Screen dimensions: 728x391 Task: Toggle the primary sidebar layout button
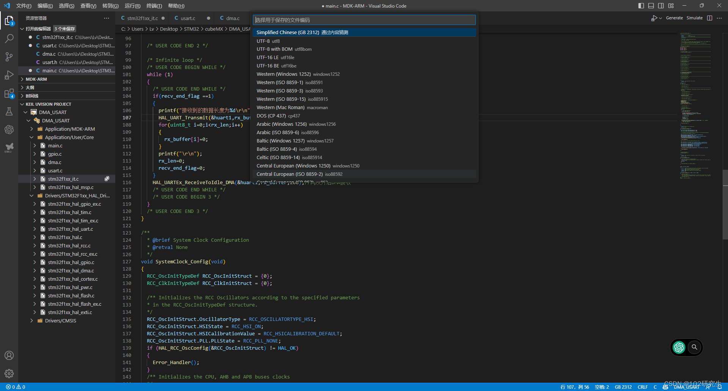tap(641, 6)
